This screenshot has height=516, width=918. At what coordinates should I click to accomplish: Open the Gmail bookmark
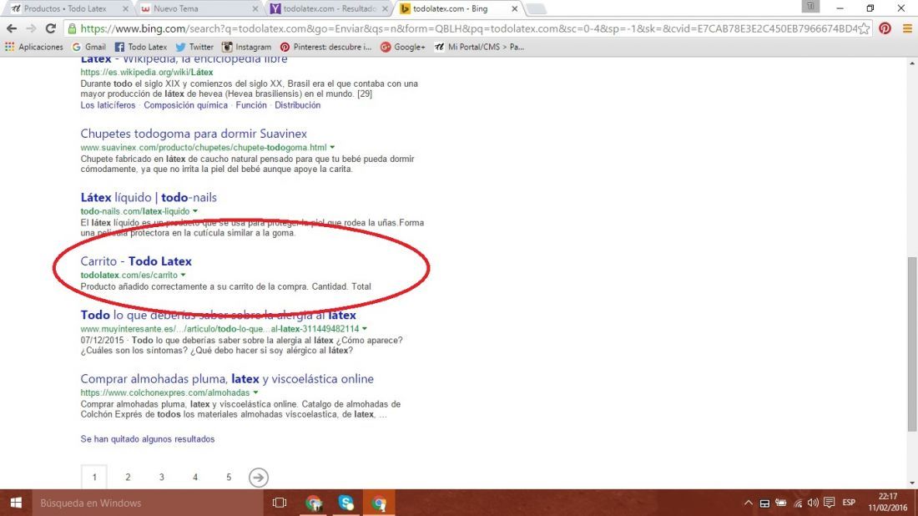point(89,47)
